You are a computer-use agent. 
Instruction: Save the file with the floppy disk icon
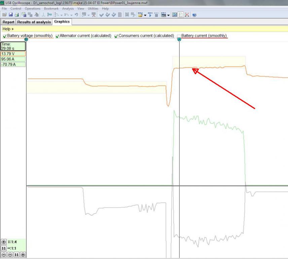pos(11,15)
